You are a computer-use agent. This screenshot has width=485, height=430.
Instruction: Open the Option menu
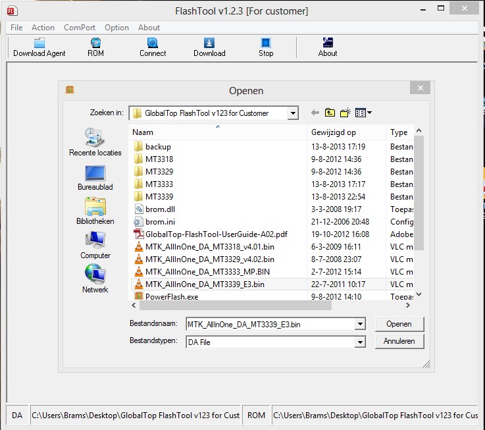[116, 28]
